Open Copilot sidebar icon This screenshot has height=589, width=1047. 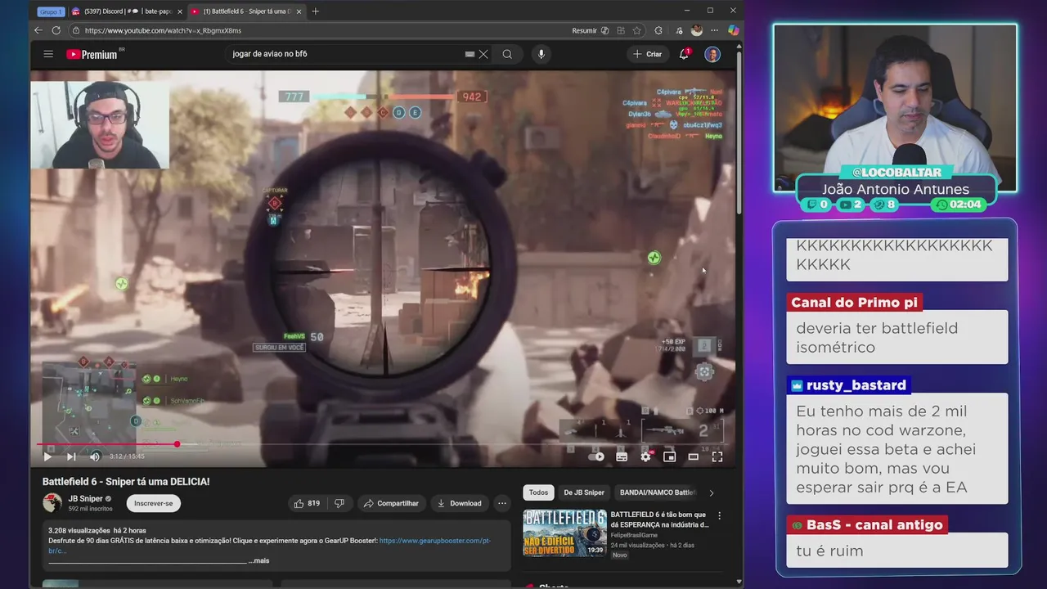pyautogui.click(x=733, y=30)
